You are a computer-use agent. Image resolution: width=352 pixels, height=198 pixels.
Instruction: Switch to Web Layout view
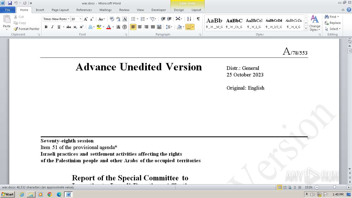[x=289, y=187]
